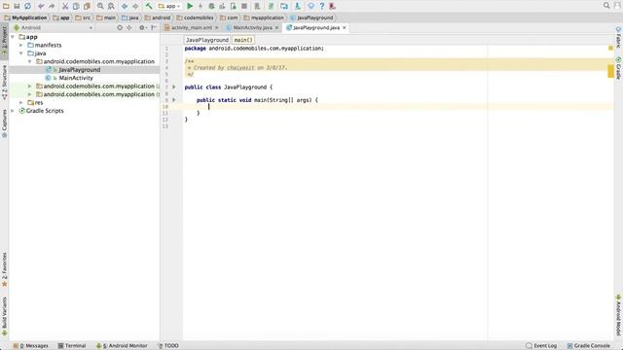Click the Copy icon in toolbar
Screen dimensions: 623x350
76,6
